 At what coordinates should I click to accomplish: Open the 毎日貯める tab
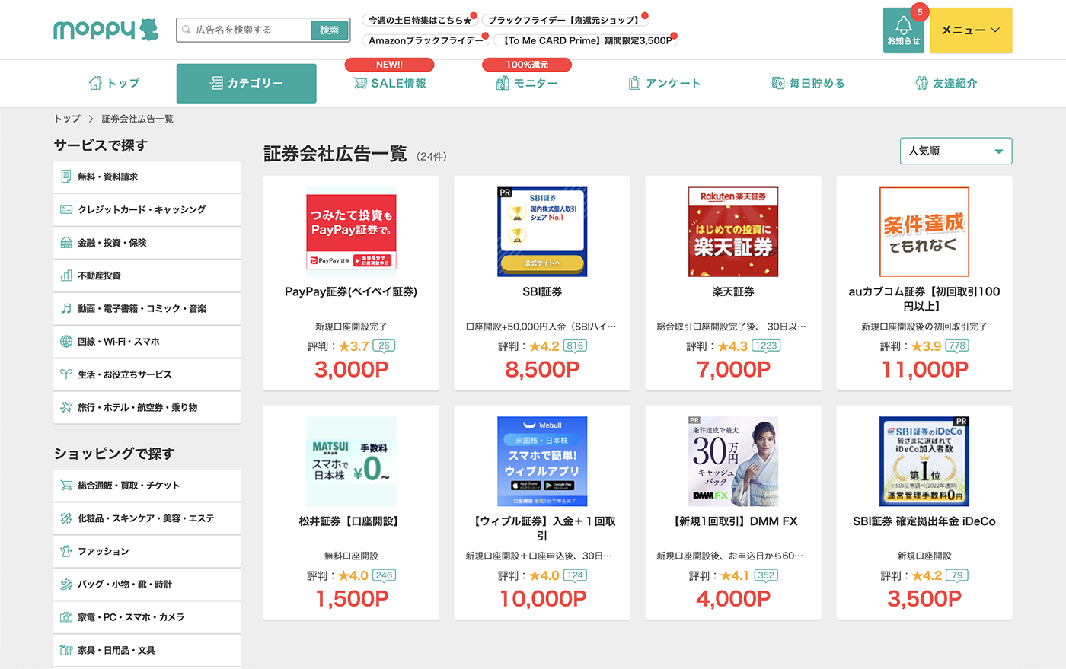[x=808, y=83]
